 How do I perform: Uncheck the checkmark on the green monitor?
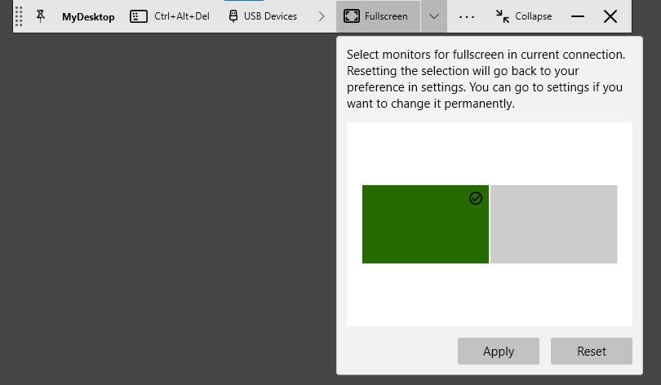tap(476, 198)
